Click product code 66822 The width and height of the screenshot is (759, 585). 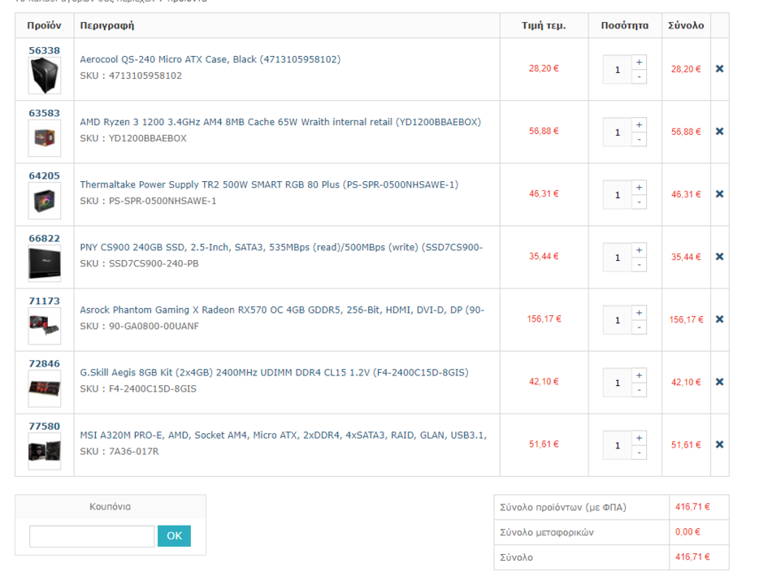(x=44, y=239)
